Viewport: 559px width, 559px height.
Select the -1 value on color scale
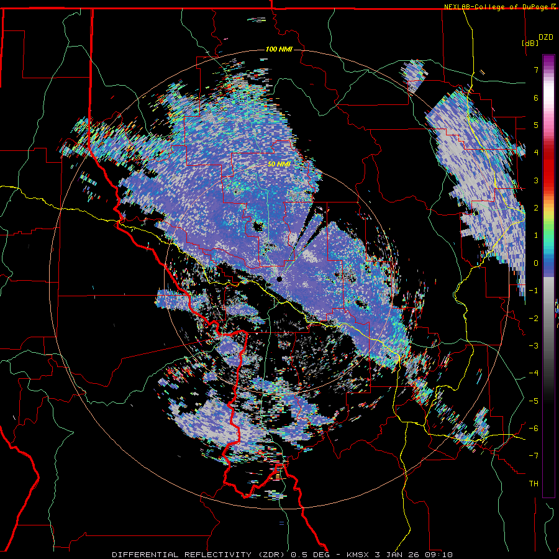(x=534, y=291)
